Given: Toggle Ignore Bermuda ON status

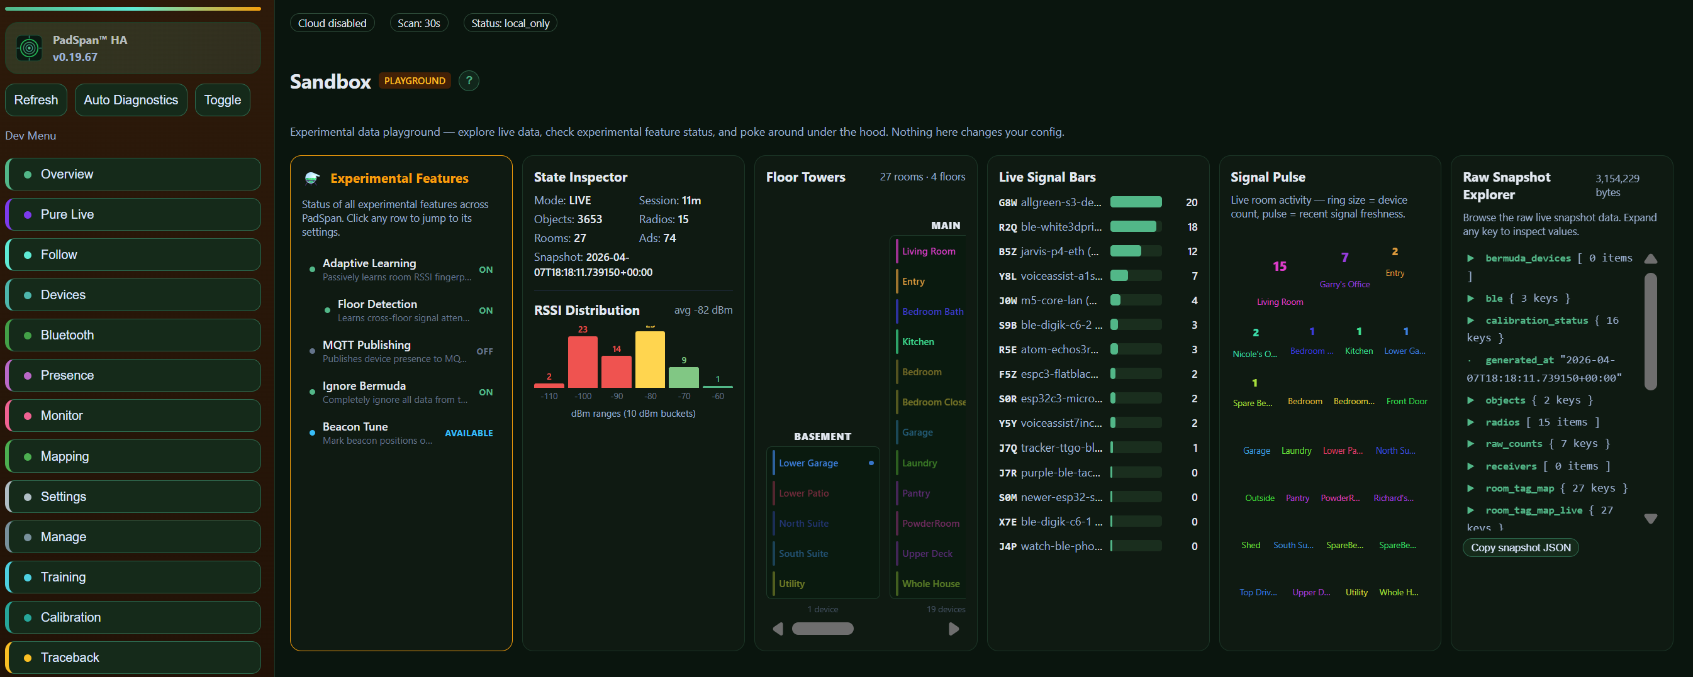Looking at the screenshot, I should coord(486,392).
